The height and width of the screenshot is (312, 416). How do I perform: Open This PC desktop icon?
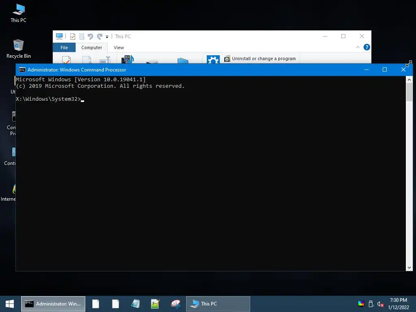click(18, 13)
